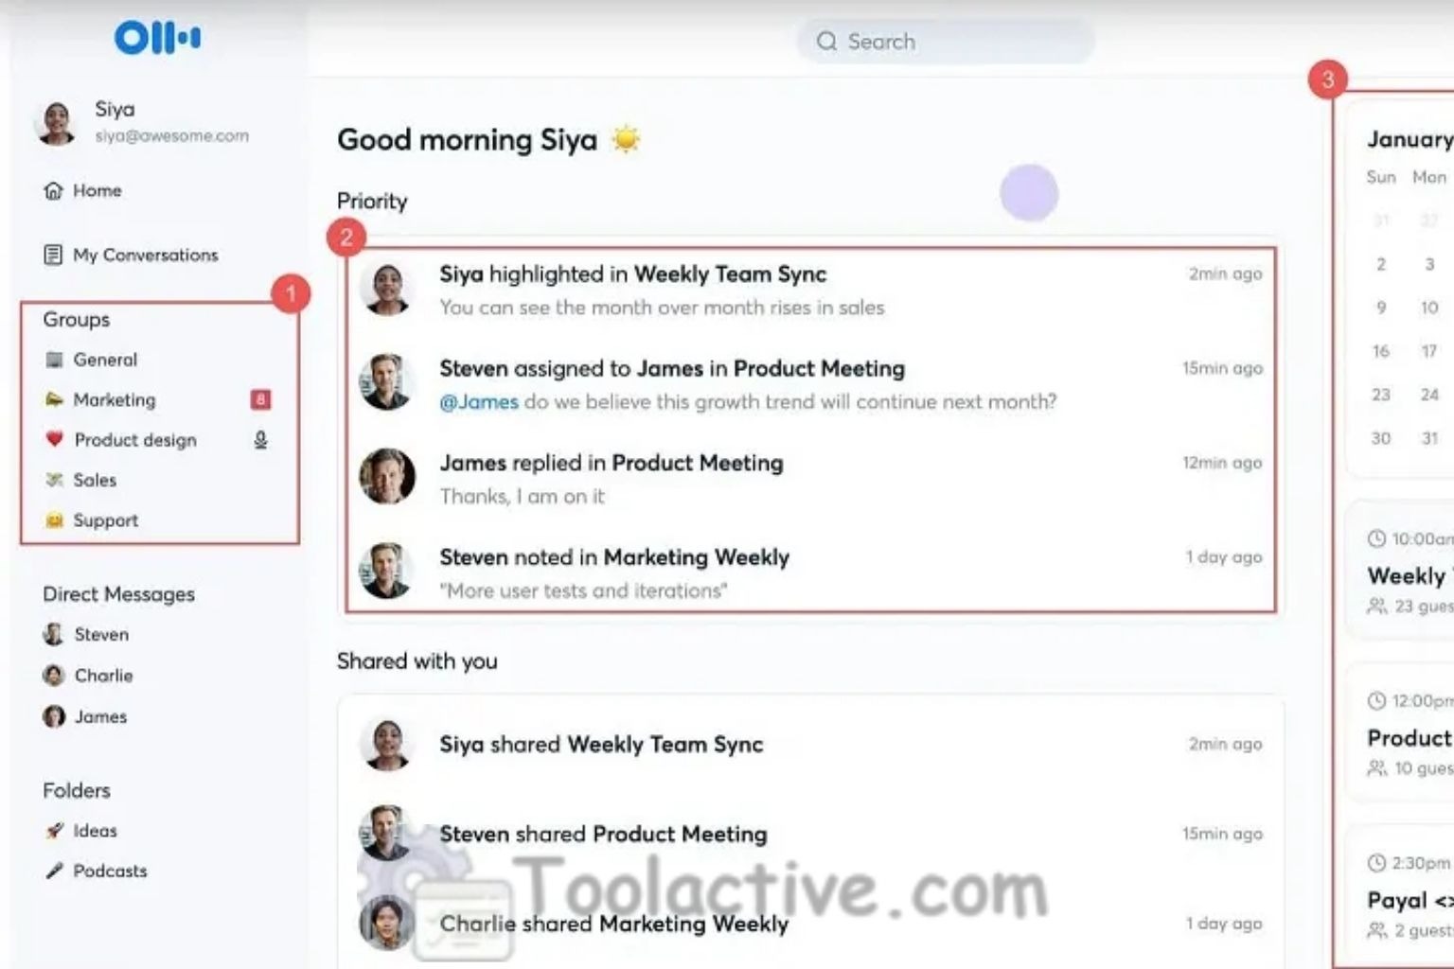Select the General group channel

click(x=104, y=360)
